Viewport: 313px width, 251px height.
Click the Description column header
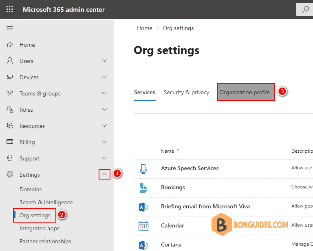pos(302,151)
